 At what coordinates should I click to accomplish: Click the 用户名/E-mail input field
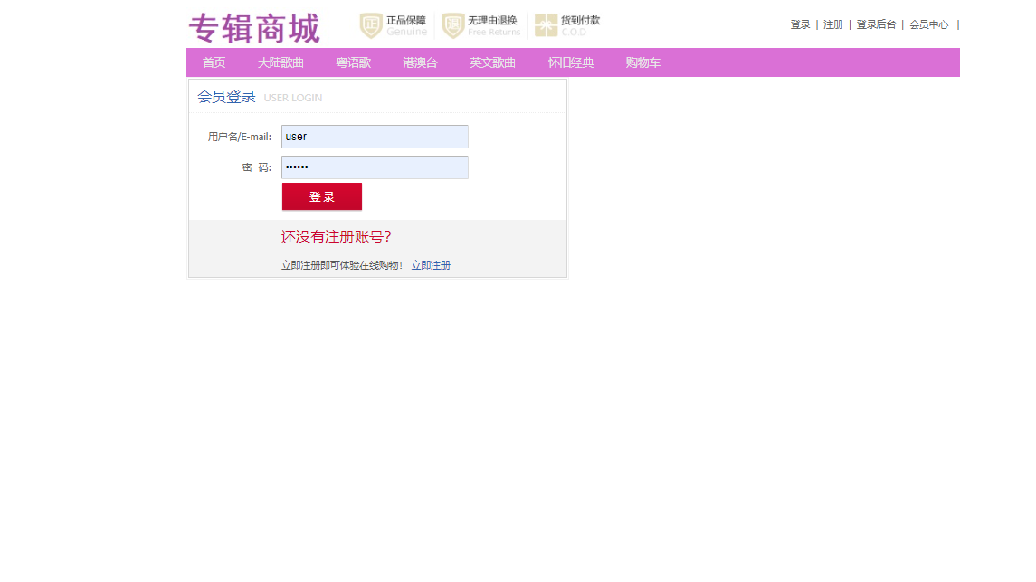click(x=375, y=137)
